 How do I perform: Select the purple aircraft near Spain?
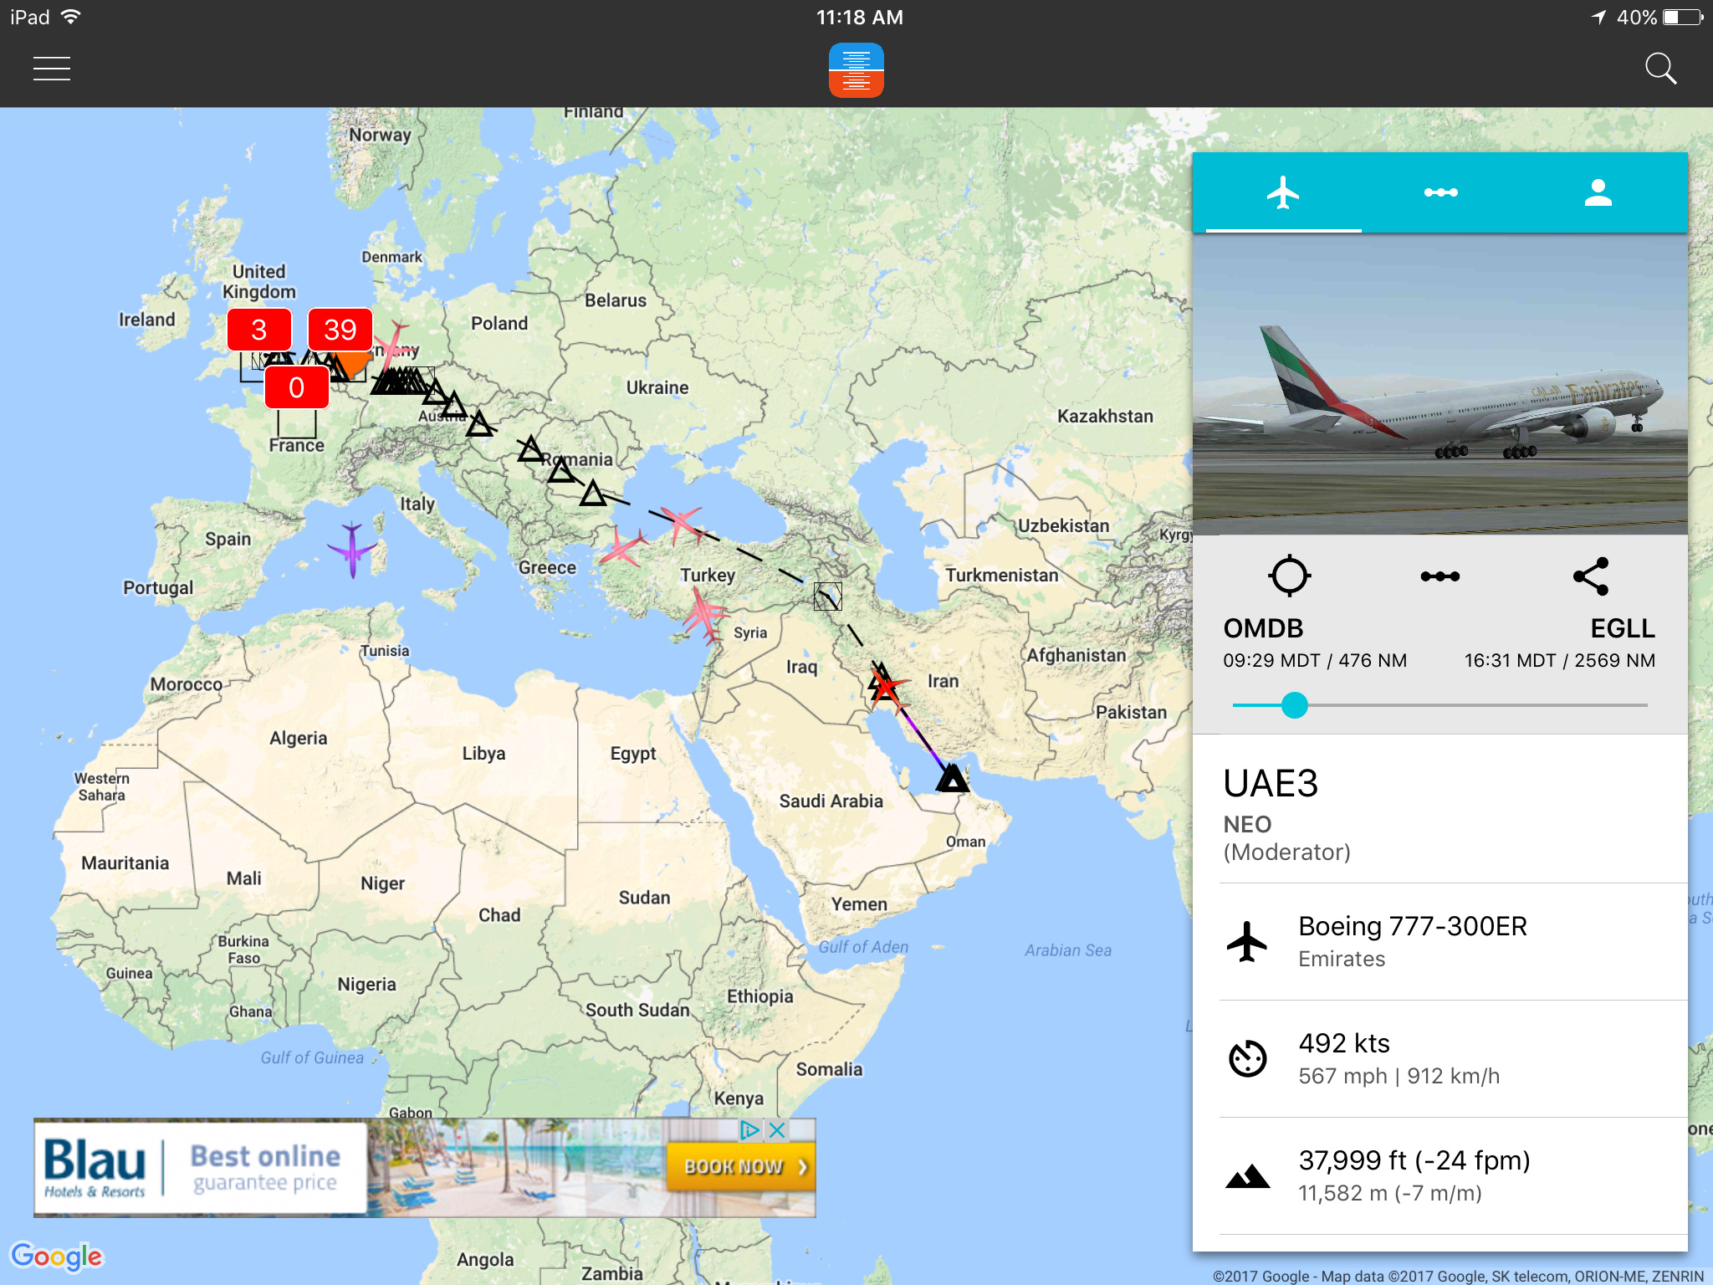[x=353, y=549]
